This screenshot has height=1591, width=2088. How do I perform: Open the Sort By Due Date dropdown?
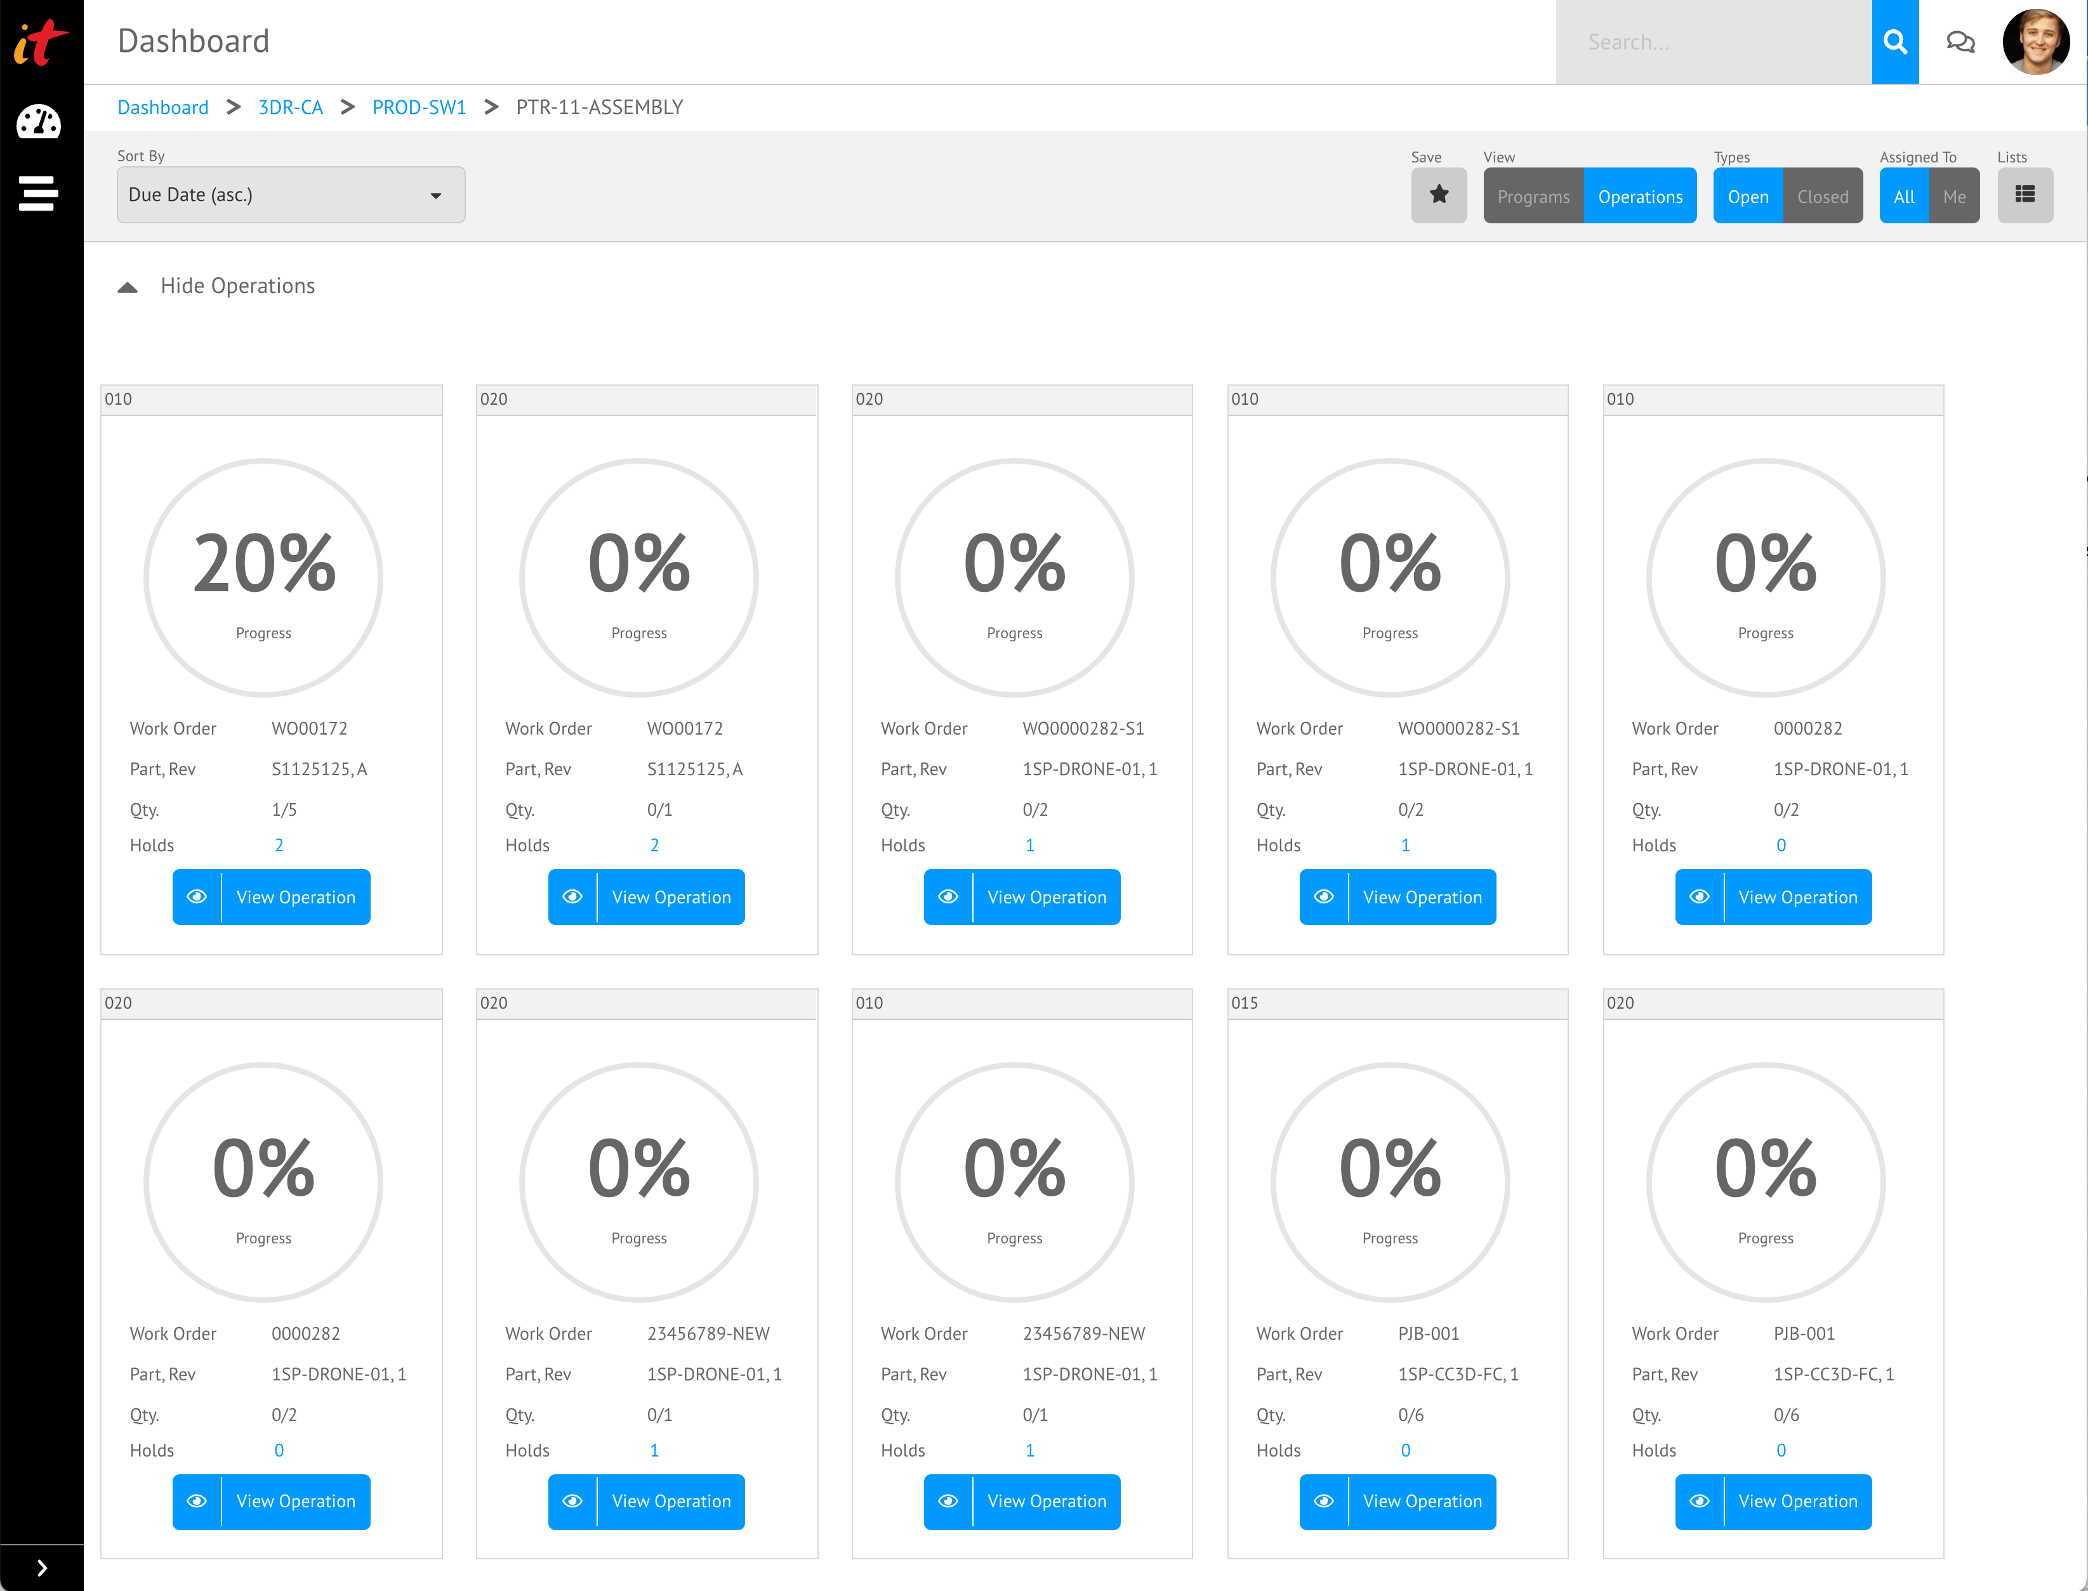pyautogui.click(x=291, y=195)
